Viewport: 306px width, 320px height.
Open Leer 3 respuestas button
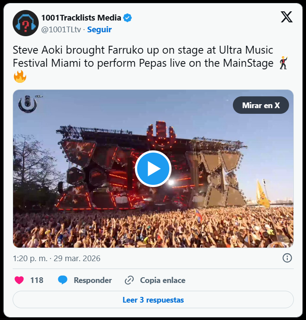pyautogui.click(x=153, y=300)
